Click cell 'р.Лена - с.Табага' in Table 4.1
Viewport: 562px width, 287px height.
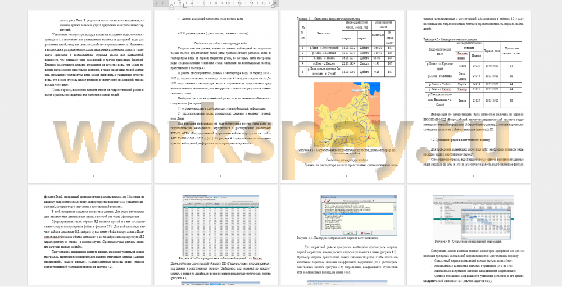pos(324,58)
